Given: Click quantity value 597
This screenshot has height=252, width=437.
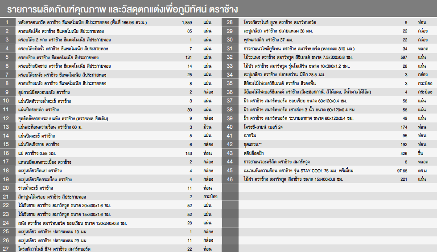Looking at the screenshot, I should pos(404,57).
